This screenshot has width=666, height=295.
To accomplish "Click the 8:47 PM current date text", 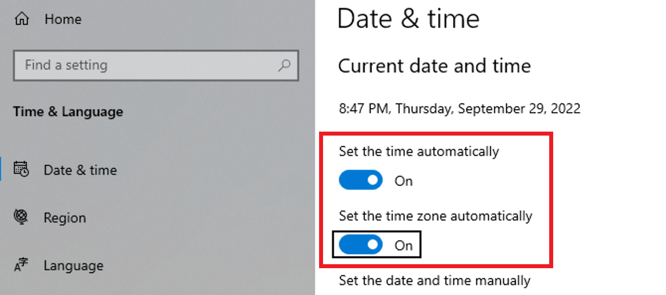I will click(459, 108).
